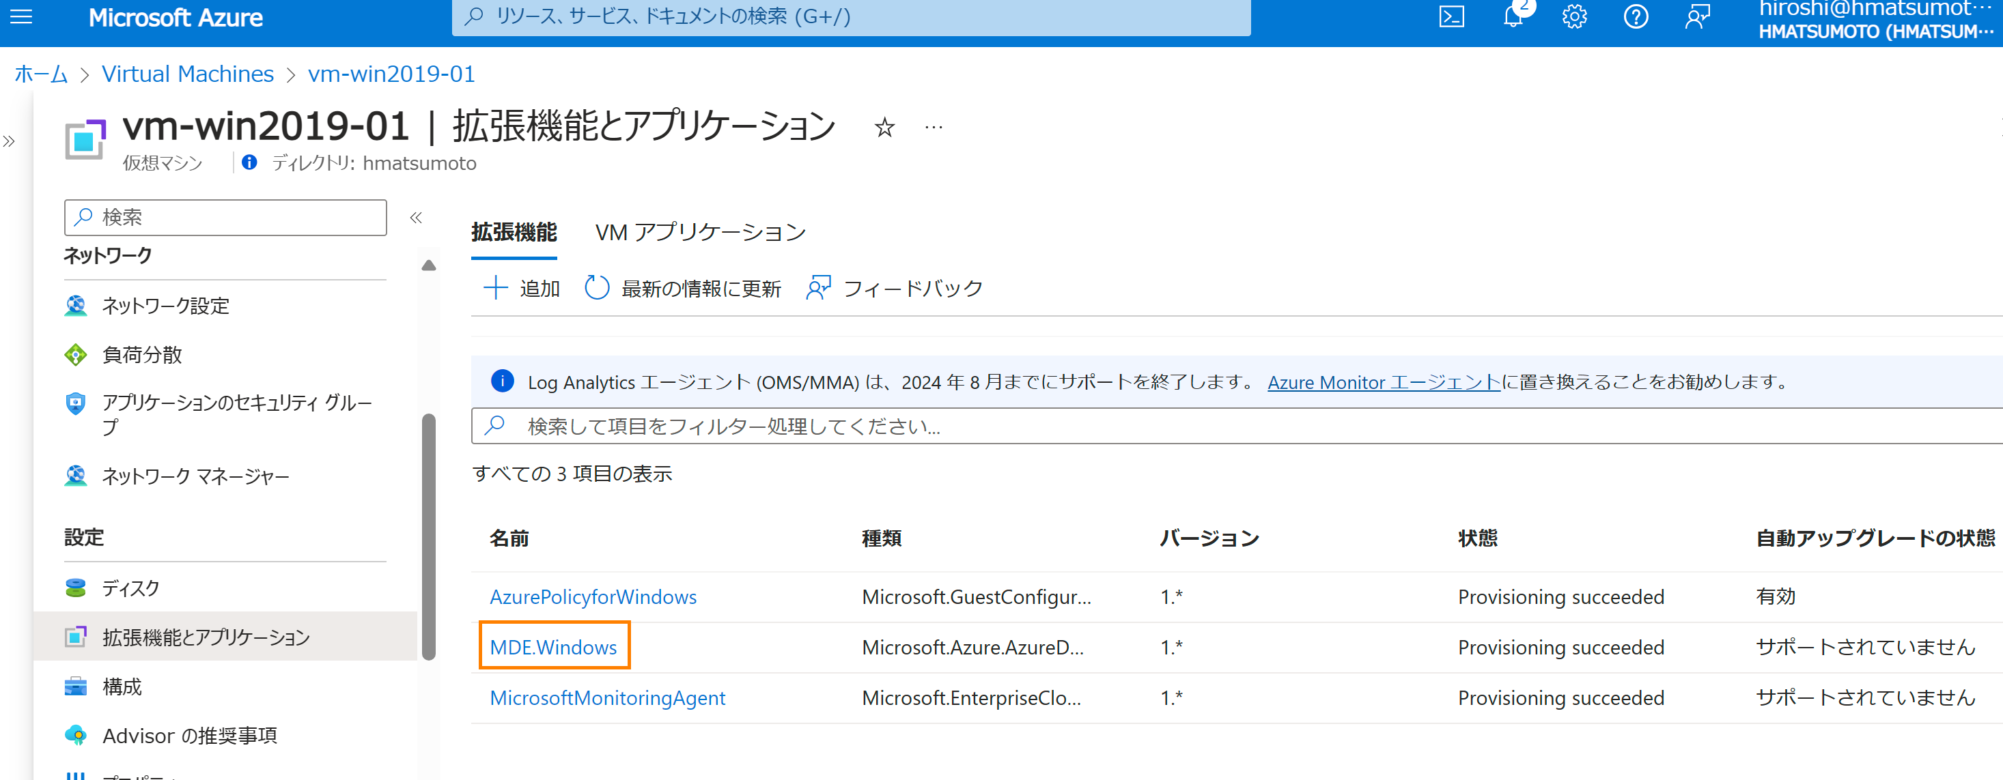
Task: Expand the side panel double arrow
Action: (10, 141)
